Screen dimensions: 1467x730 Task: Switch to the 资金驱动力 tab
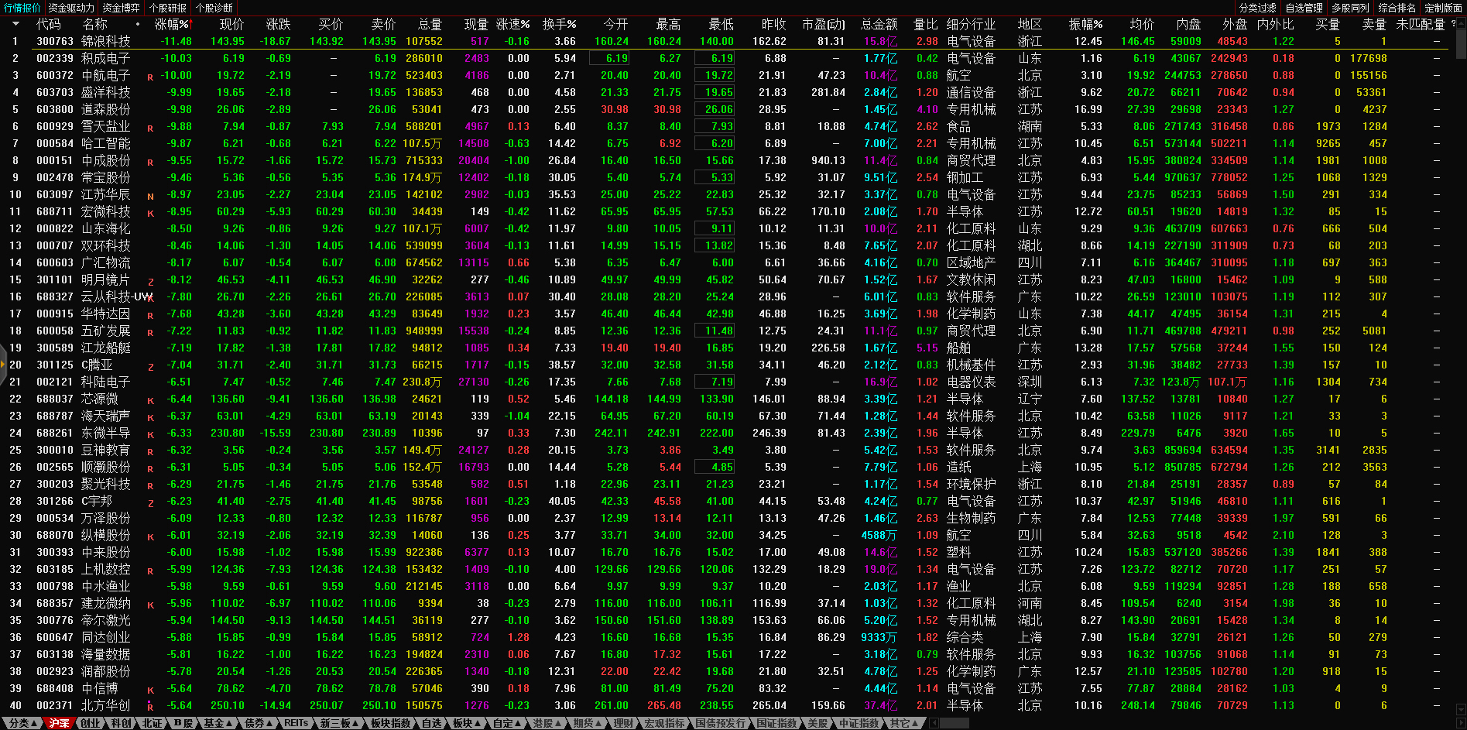tap(70, 8)
